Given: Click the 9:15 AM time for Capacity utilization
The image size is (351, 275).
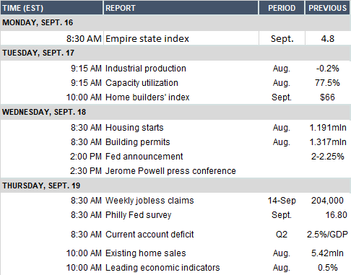Looking at the screenshot, I should click(86, 83).
